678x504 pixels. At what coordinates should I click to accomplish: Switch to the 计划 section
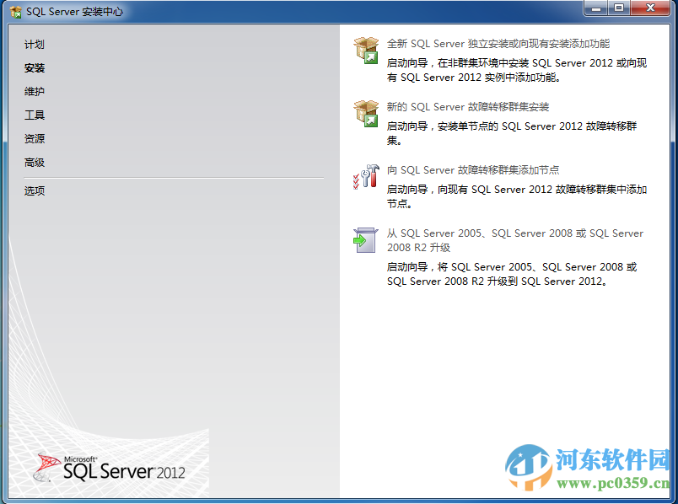[35, 45]
